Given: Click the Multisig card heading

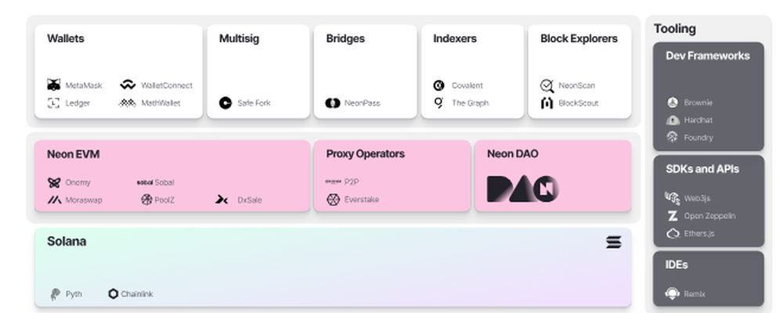Looking at the screenshot, I should [x=239, y=38].
